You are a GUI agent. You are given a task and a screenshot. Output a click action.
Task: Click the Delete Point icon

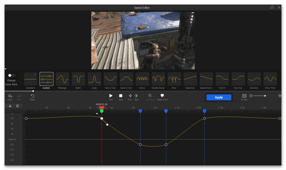162,96
